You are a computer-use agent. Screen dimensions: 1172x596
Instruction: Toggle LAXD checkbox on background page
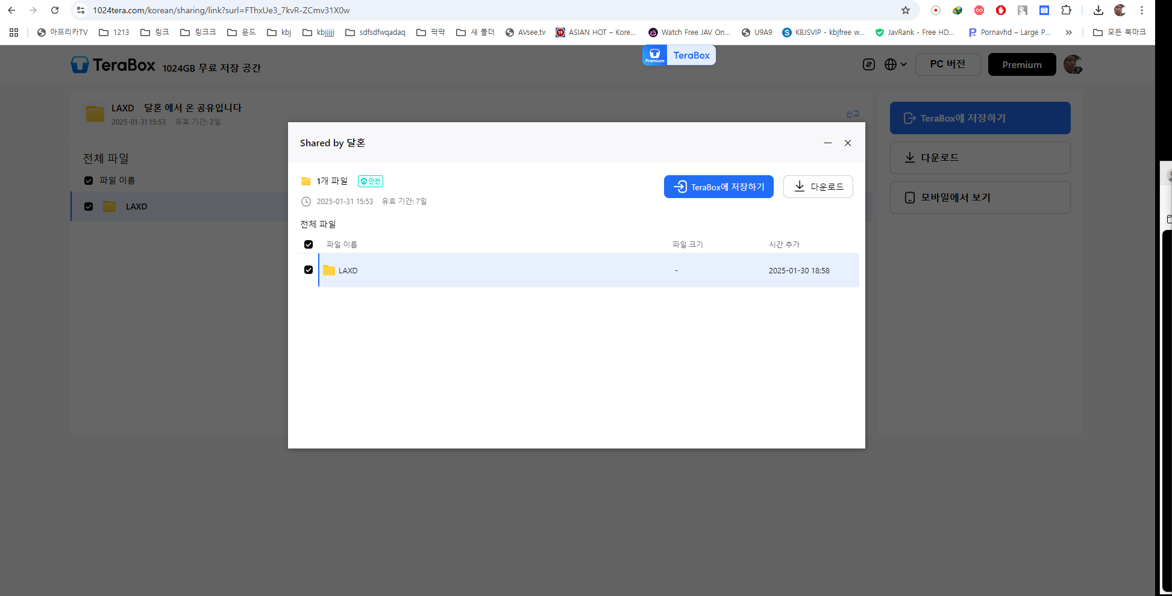click(x=89, y=206)
